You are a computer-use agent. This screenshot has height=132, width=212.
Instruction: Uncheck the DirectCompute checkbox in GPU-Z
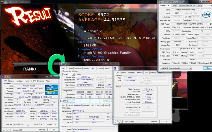coord(198,63)
